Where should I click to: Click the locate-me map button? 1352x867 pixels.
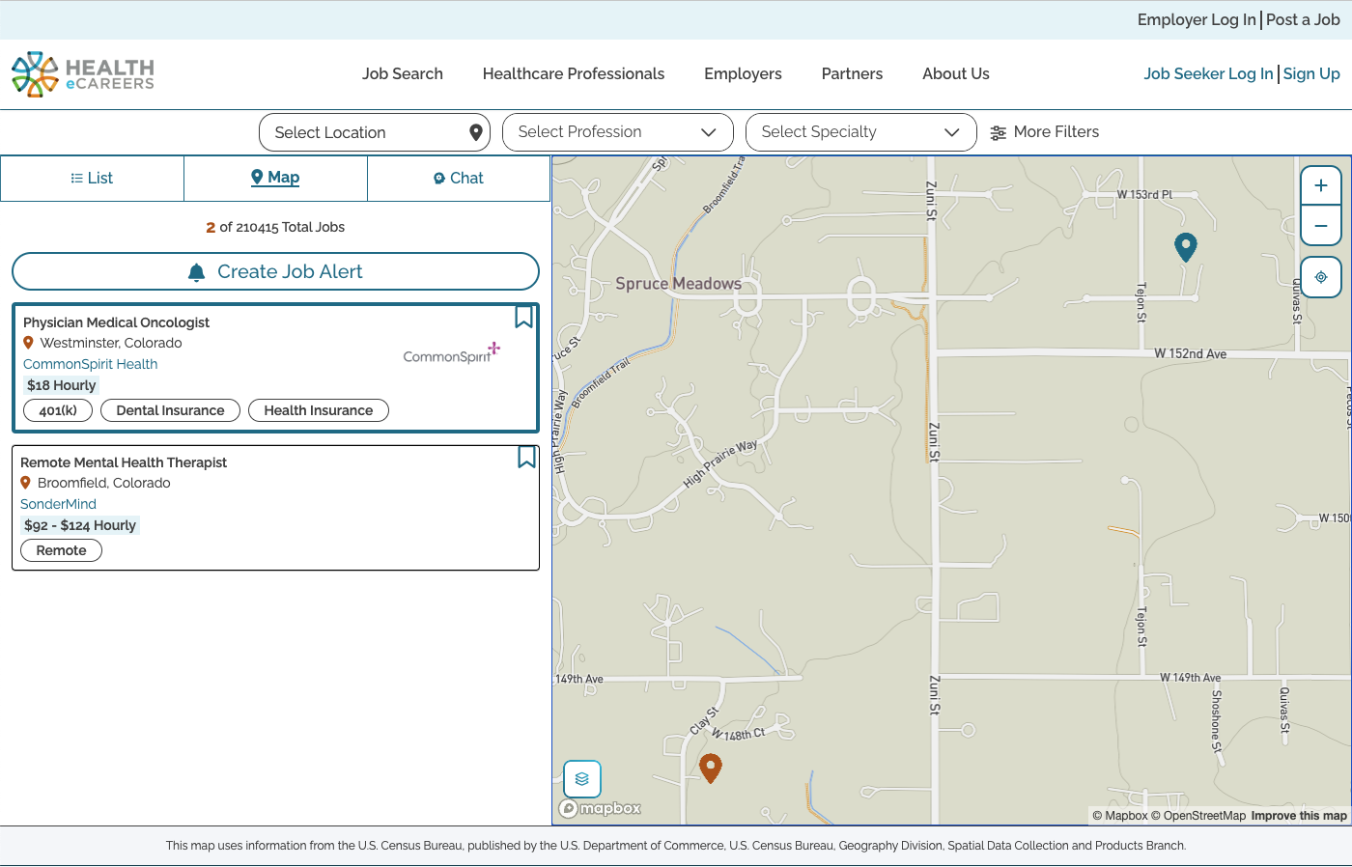point(1321,277)
